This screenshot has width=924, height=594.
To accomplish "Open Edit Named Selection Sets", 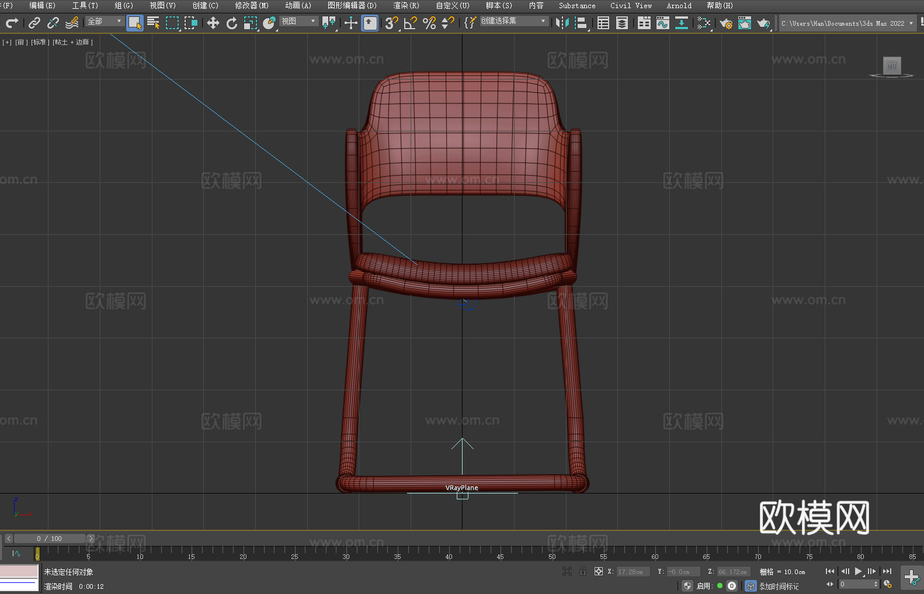I will point(470,23).
